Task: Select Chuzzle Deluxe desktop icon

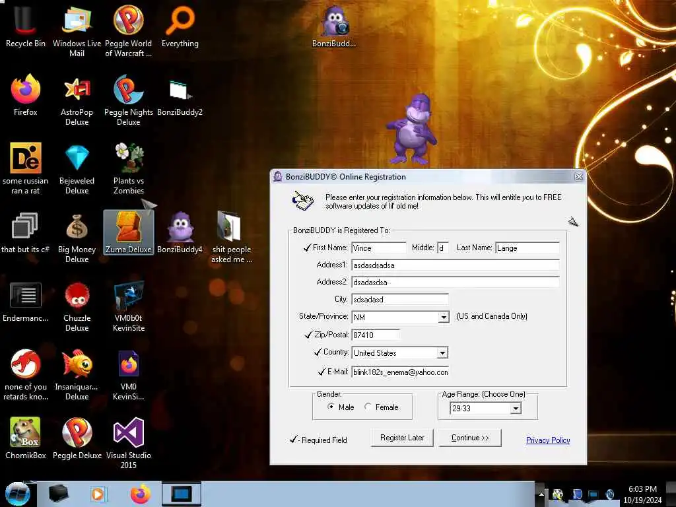Action: pyautogui.click(x=77, y=306)
